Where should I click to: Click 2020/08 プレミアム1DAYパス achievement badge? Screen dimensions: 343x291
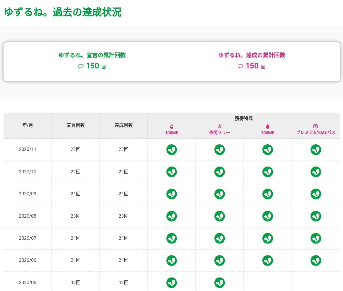(316, 216)
